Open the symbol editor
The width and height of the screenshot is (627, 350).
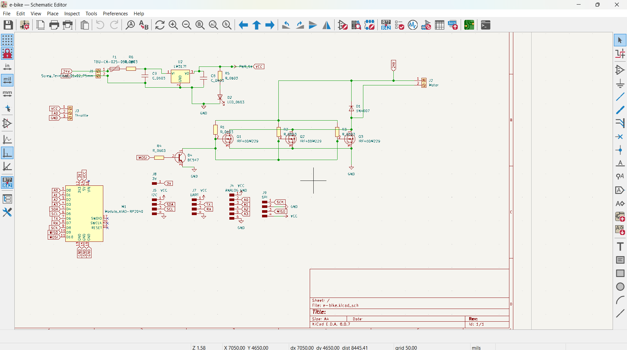pyautogui.click(x=343, y=25)
